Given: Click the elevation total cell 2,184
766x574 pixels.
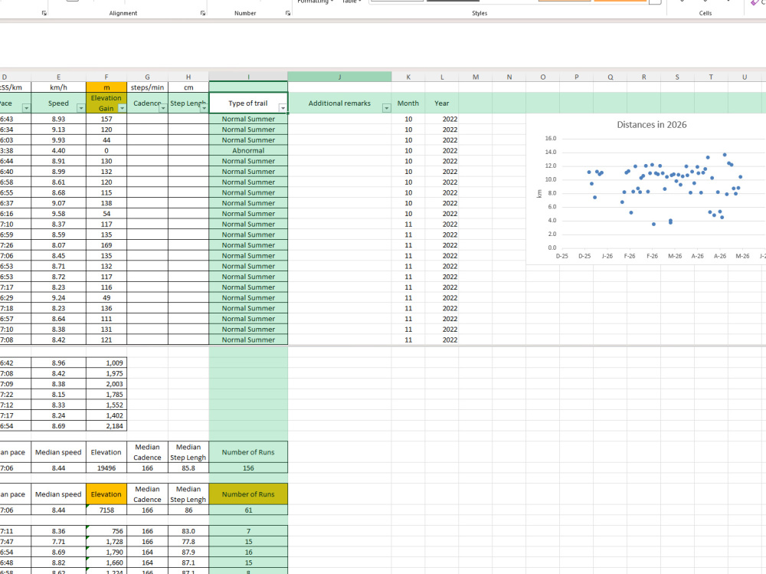Looking at the screenshot, I should pos(106,426).
